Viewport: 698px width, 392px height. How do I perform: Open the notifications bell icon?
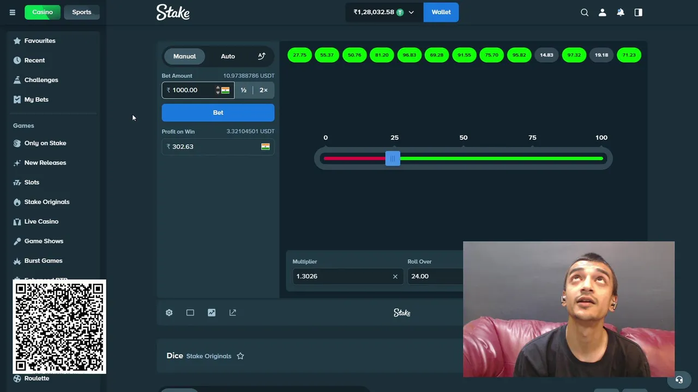(621, 12)
